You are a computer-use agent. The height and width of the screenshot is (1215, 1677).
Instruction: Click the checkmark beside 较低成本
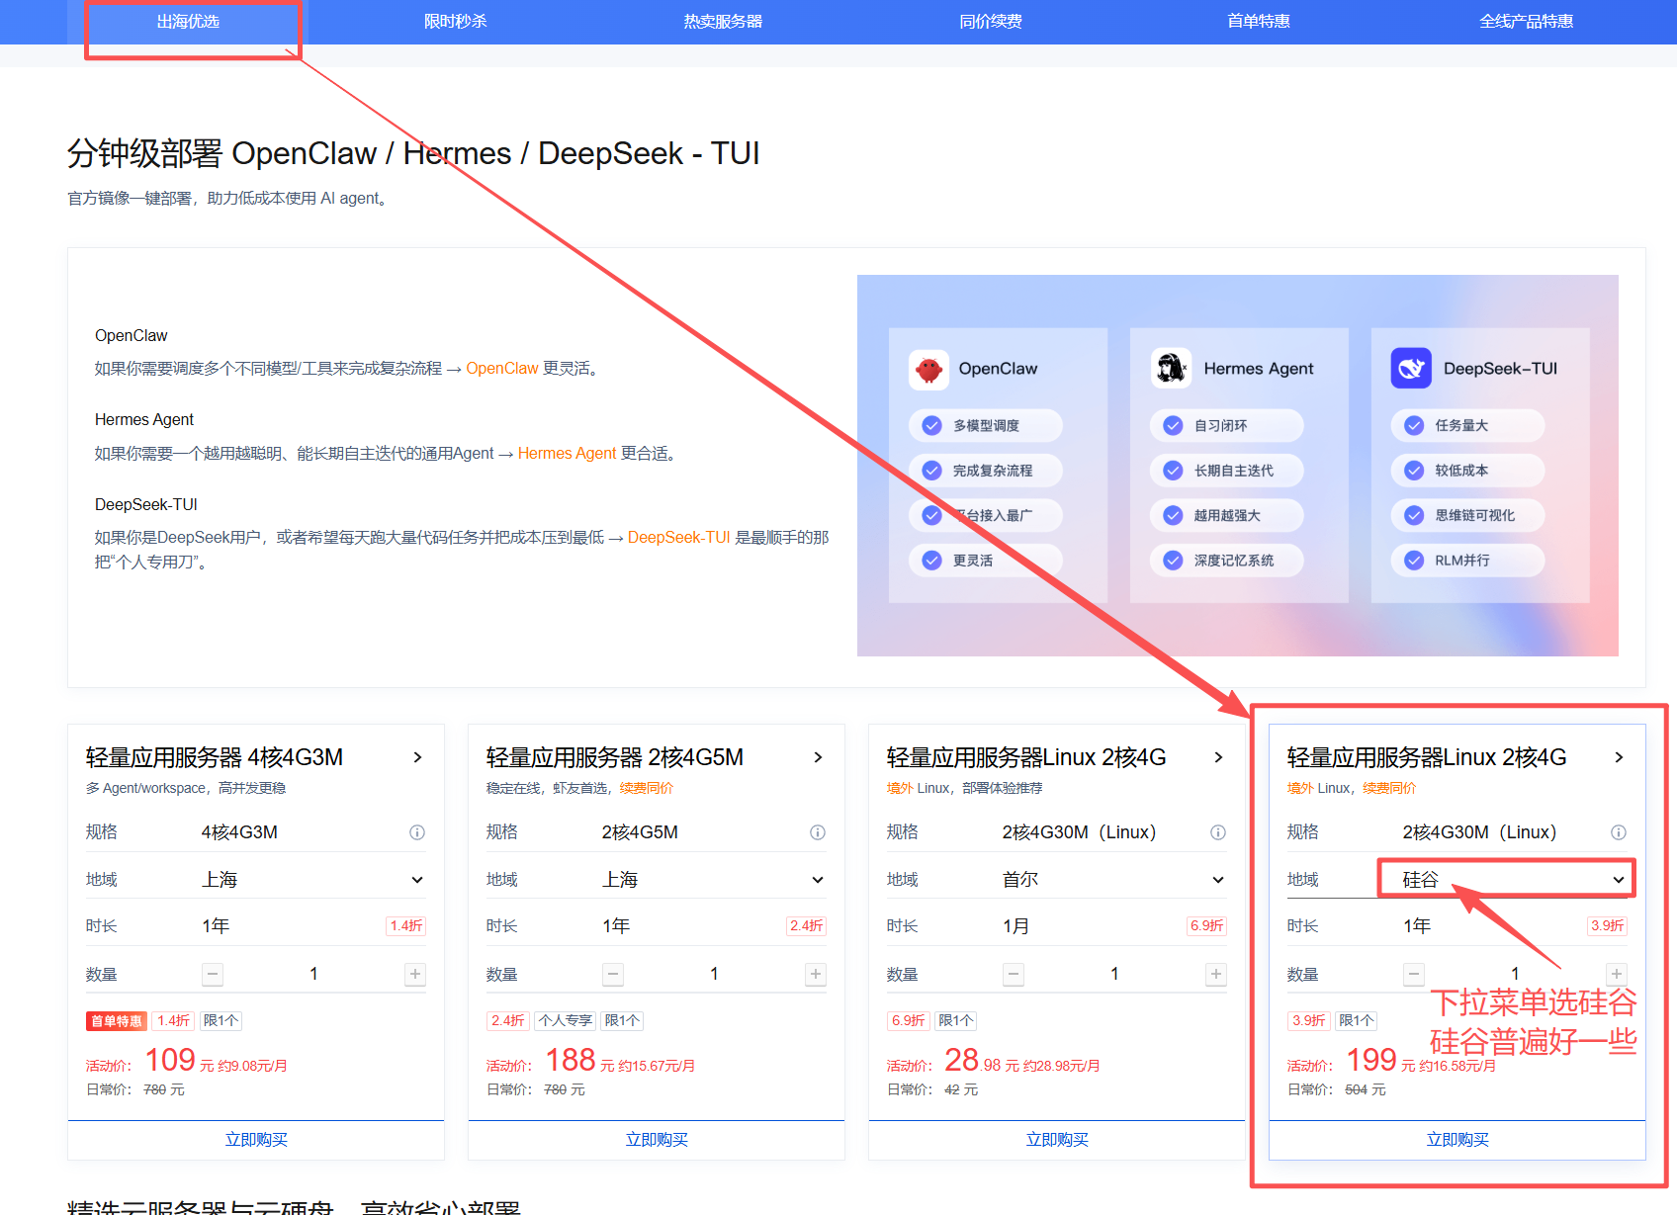point(1414,471)
